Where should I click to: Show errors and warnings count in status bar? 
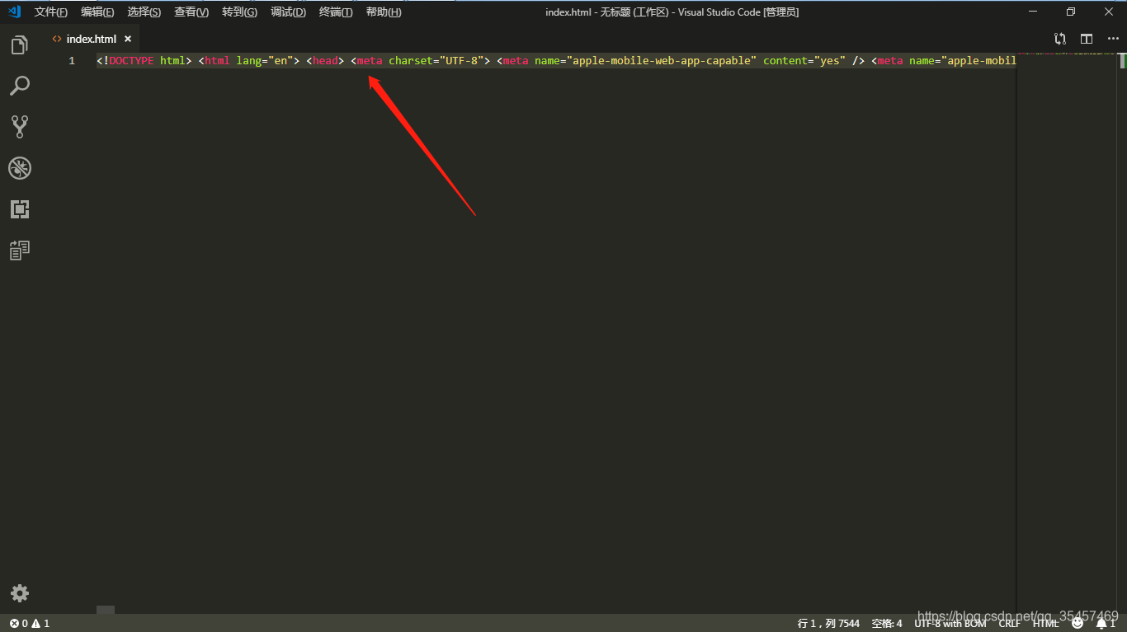coord(30,623)
